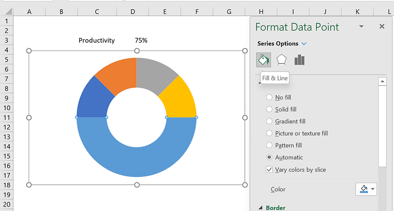Choose the Pattern fill option

point(269,145)
